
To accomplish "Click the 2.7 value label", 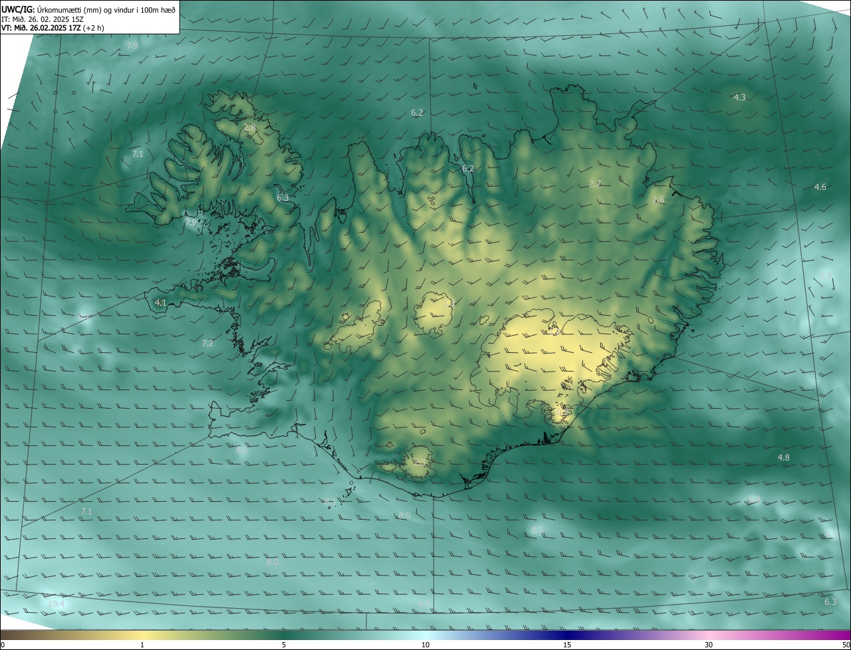I will 595,183.
